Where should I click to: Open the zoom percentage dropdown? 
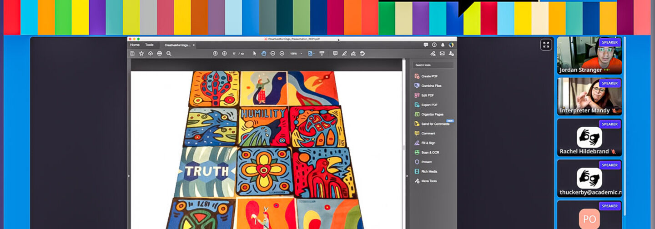[301, 54]
